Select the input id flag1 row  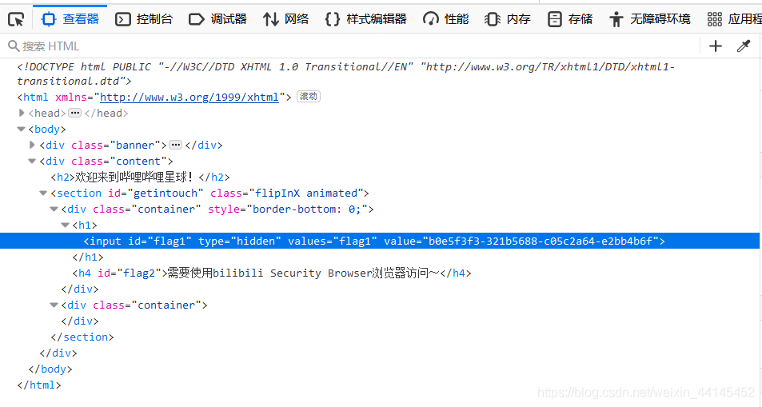[381, 241]
